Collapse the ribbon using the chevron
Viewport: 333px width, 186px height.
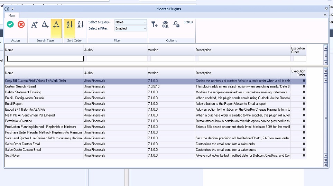pos(325,16)
